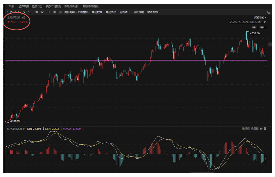The height and width of the screenshot is (177, 275).
Task: Open 到价提醒 price alert
Action: 139,12
